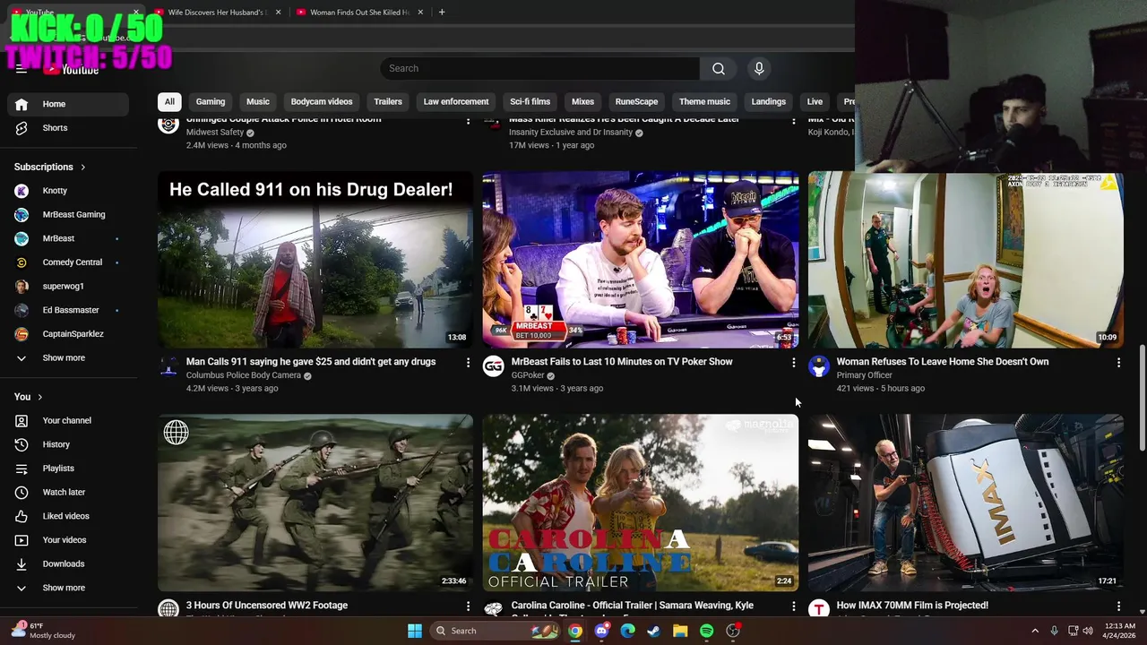This screenshot has height=645, width=1147.
Task: Open options for 3 Hours WW2 Footage
Action: point(468,606)
